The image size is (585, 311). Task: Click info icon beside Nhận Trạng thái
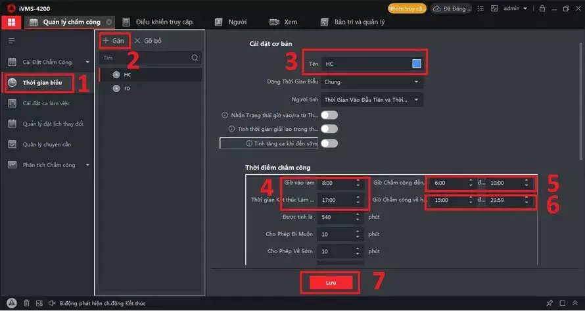pos(225,115)
